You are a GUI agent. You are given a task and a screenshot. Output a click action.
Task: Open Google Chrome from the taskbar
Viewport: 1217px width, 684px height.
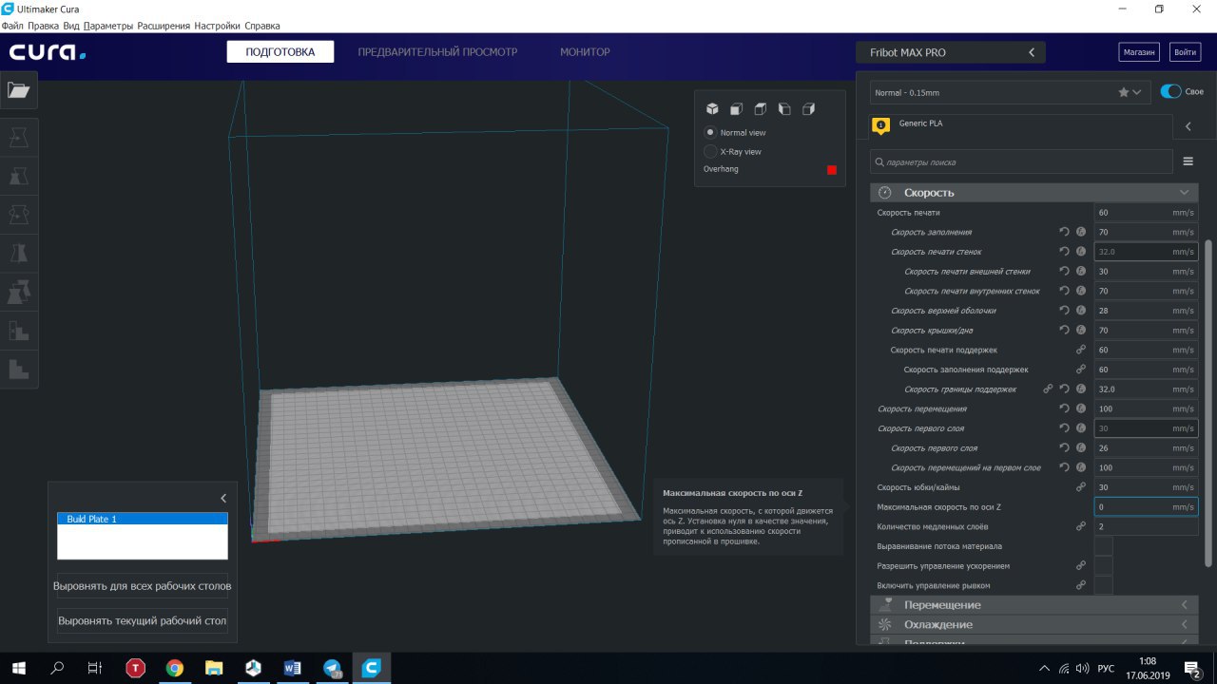175,668
